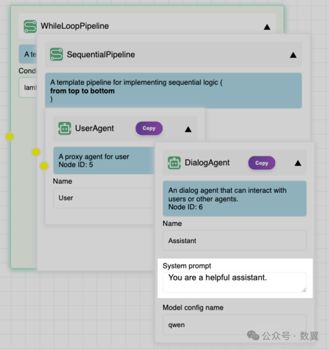Click the System prompt resize handle
This screenshot has height=349, width=329.
coord(304,290)
